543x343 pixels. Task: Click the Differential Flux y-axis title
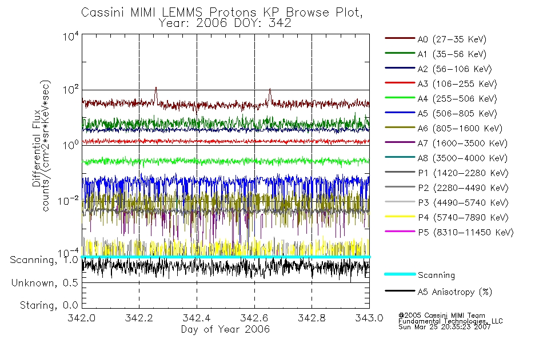tap(37, 148)
